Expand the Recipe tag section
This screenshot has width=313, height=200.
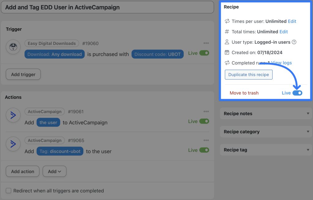click(x=266, y=150)
